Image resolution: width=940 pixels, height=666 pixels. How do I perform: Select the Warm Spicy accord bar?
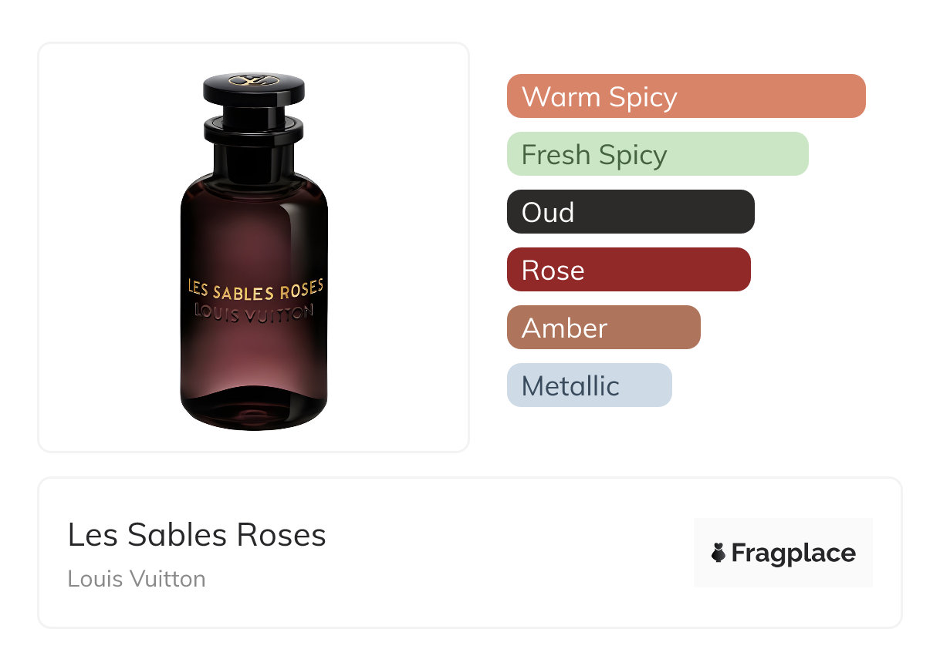pos(685,96)
